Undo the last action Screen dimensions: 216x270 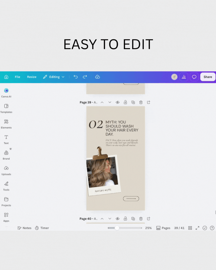coord(75,77)
